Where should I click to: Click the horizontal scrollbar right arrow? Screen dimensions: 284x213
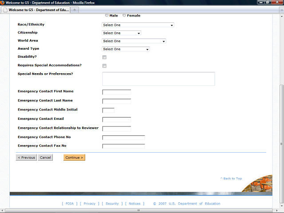(x=276, y=210)
